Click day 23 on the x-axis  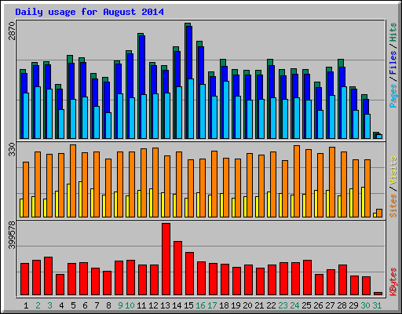tap(283, 305)
